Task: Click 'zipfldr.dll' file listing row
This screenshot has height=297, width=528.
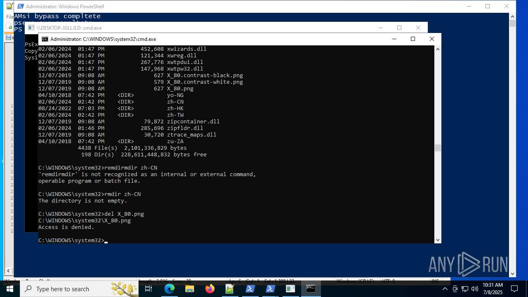Action: click(121, 128)
